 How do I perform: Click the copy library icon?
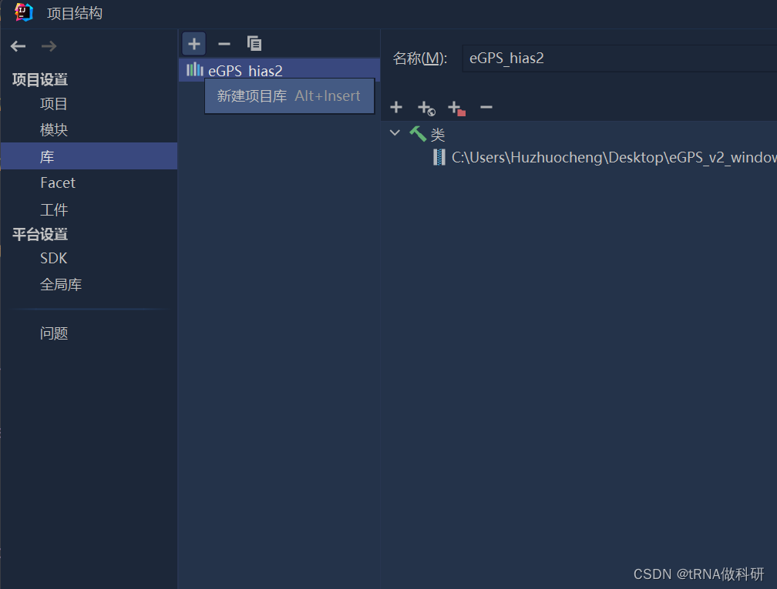pos(254,43)
